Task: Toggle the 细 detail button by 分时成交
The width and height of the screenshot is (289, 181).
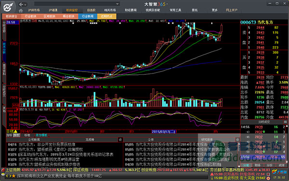Action: 285,122
